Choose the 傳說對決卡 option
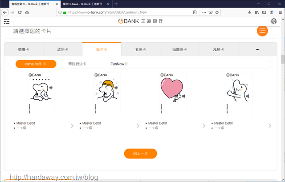The image size is (285, 182). tap(77, 64)
